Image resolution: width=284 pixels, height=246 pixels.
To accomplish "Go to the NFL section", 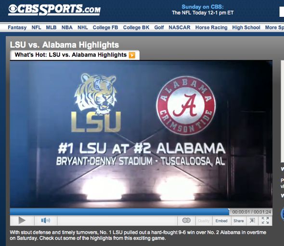I will (36, 27).
